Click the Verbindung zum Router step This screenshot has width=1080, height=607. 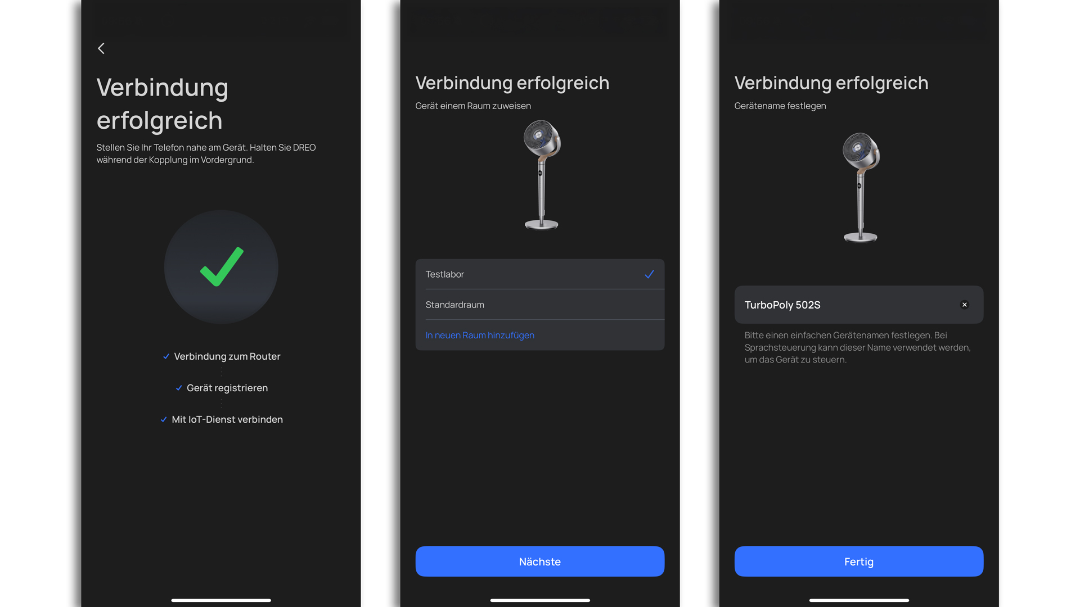(x=227, y=356)
